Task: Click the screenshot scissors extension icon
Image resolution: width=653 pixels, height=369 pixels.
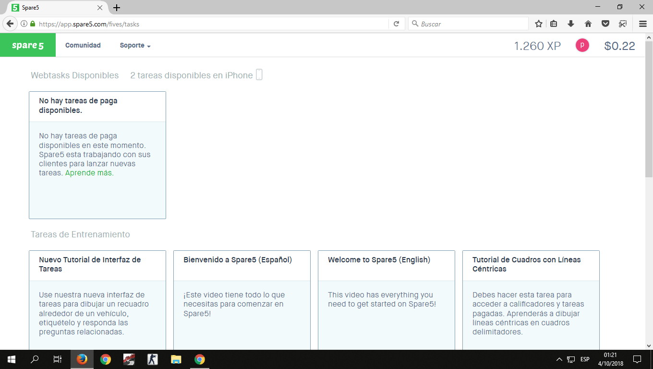Action: coord(623,24)
